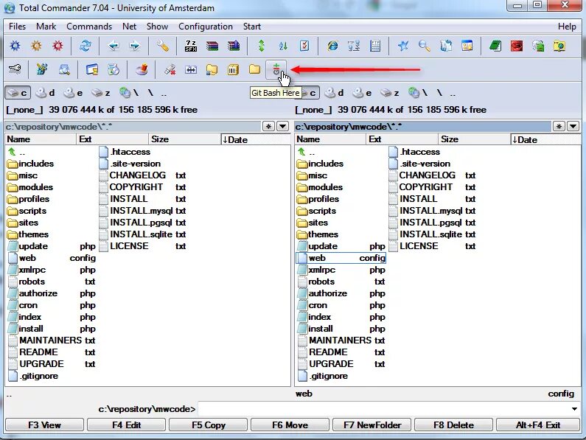Sort right panel by Name column
The image size is (586, 440).
(x=330, y=139)
